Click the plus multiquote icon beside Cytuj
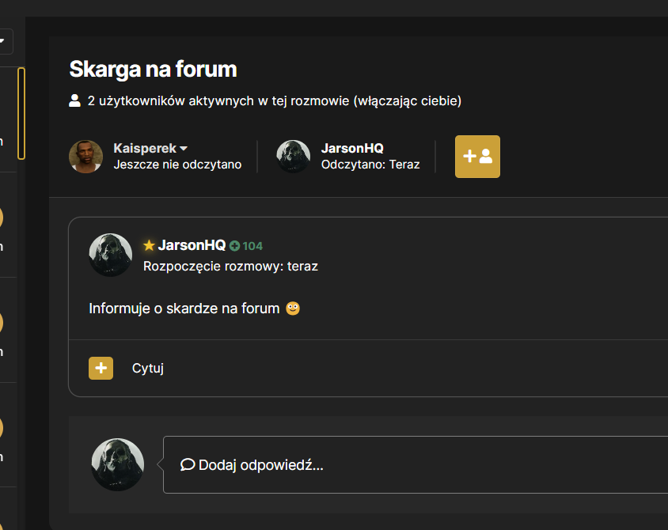Viewport: 668px width, 530px height. click(x=101, y=368)
